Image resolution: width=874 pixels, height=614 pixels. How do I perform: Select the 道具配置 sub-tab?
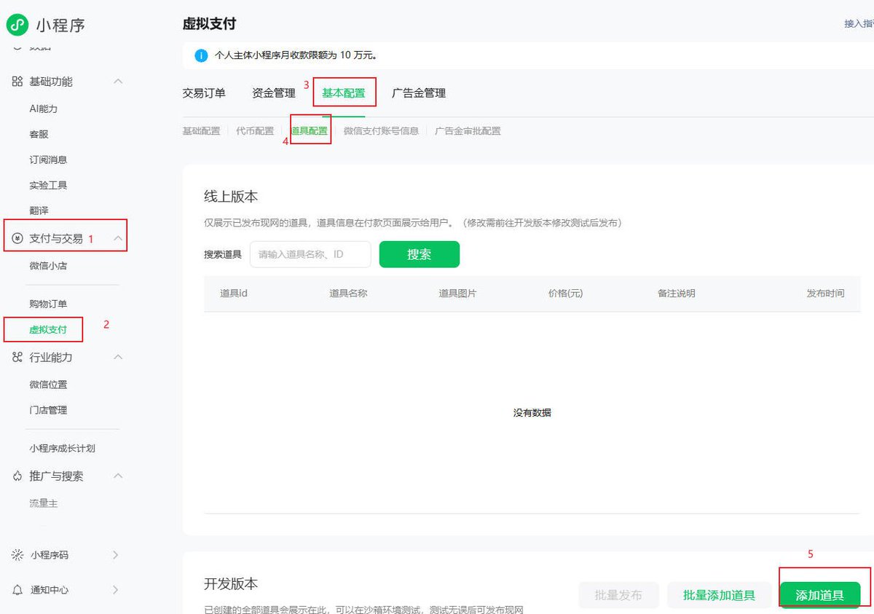point(310,131)
